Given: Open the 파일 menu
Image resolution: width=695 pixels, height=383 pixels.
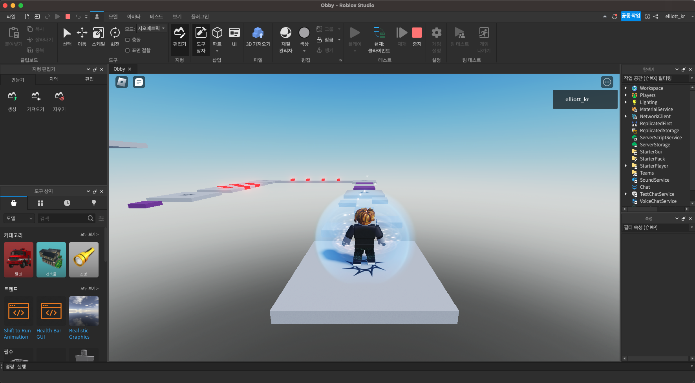Looking at the screenshot, I should coord(11,16).
